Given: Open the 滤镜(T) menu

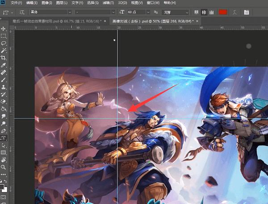Looking at the screenshot, I should 109,3.
